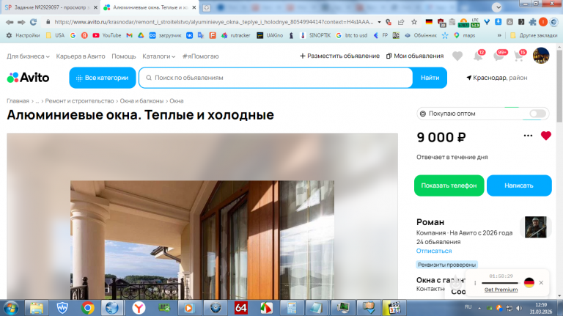This screenshot has width=563, height=316.
Task: Click the translator popup progress slider
Action: pyautogui.click(x=501, y=283)
